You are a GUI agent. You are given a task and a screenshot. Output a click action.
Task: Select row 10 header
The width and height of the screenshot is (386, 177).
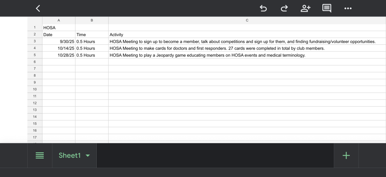point(35,89)
